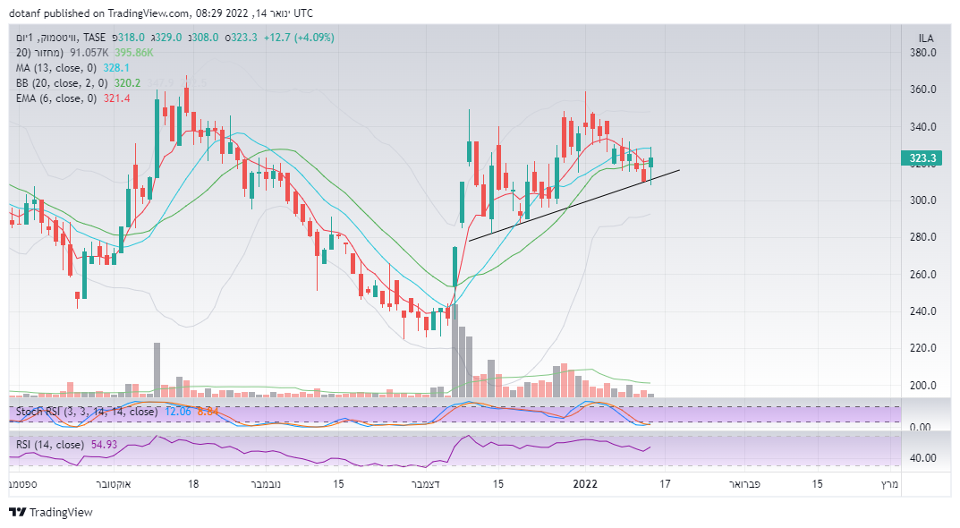
Task: Click the RSI value 54.93
Action: click(x=104, y=445)
